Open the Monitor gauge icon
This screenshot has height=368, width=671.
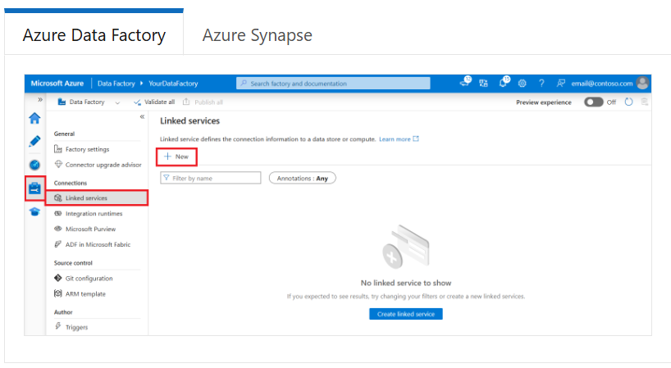tap(34, 165)
